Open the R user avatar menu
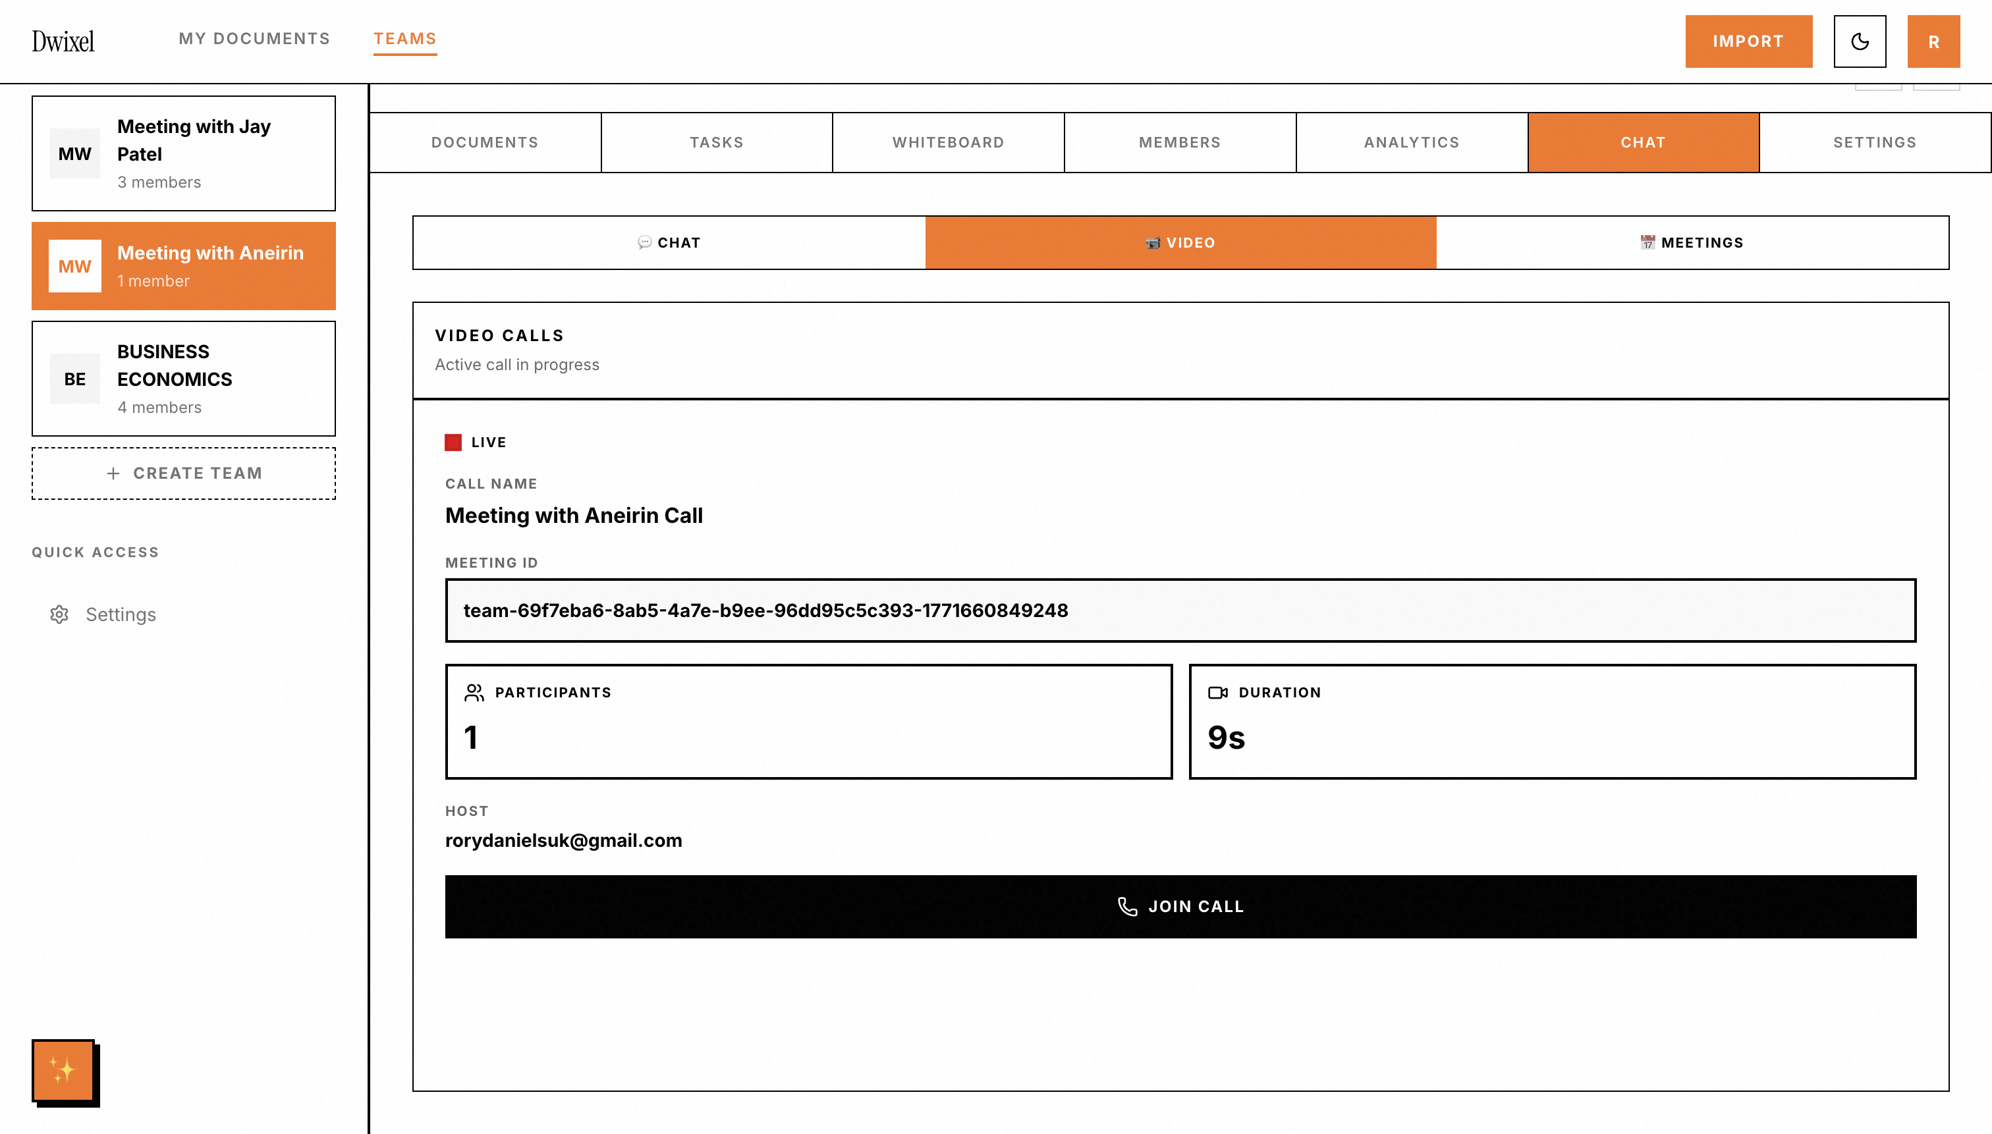The width and height of the screenshot is (1992, 1134). coord(1933,41)
